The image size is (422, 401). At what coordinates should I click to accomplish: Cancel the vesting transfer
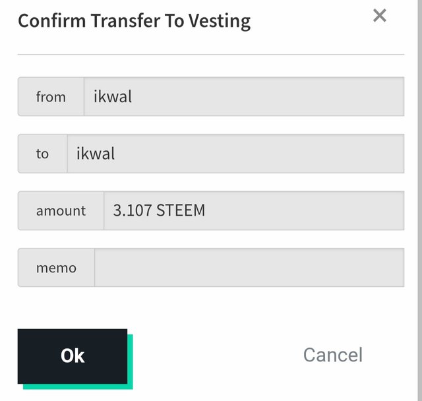[332, 355]
